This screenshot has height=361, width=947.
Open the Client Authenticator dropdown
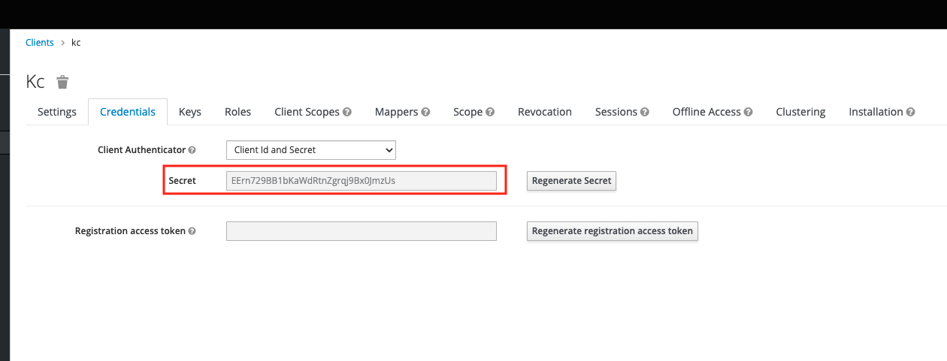click(x=310, y=150)
